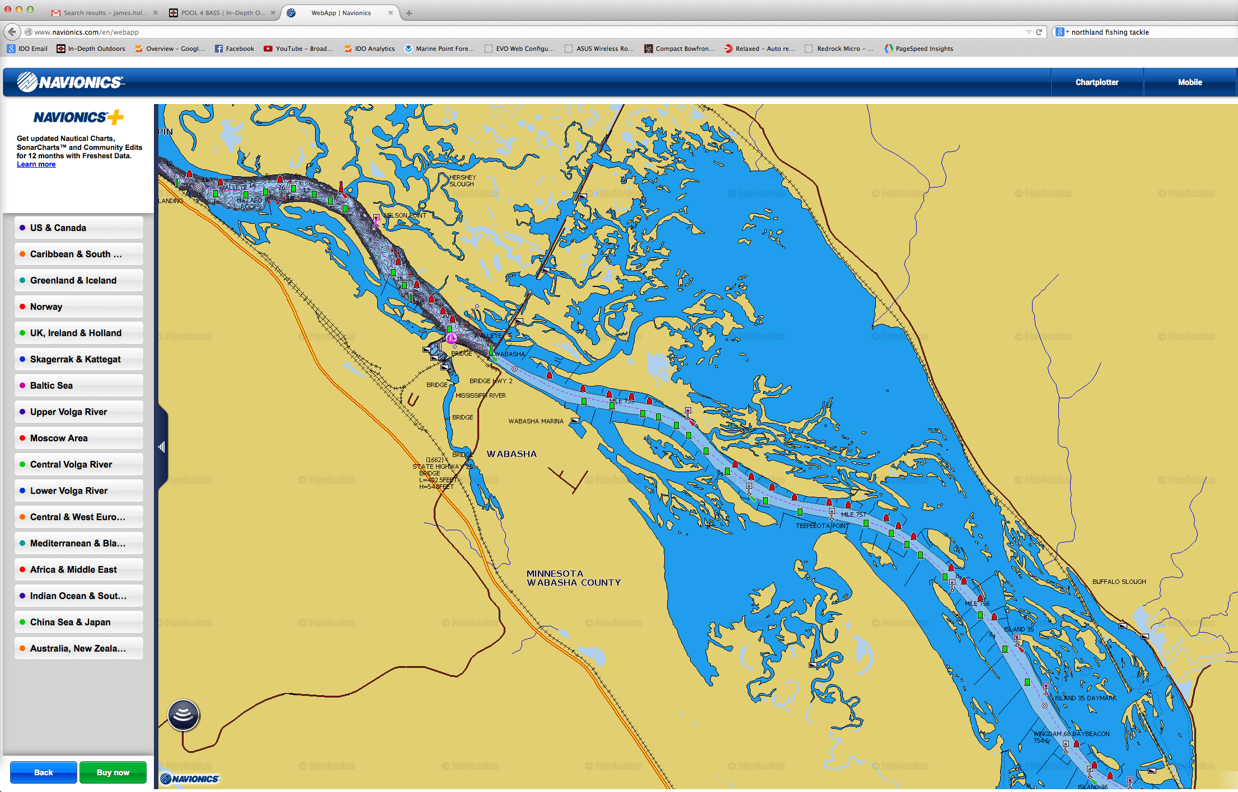Switch to POOL 4 BASS tab
The height and width of the screenshot is (792, 1238).
tap(223, 13)
